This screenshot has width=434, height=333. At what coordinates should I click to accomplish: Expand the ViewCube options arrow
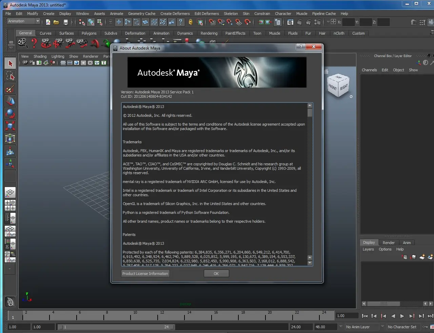[x=351, y=97]
